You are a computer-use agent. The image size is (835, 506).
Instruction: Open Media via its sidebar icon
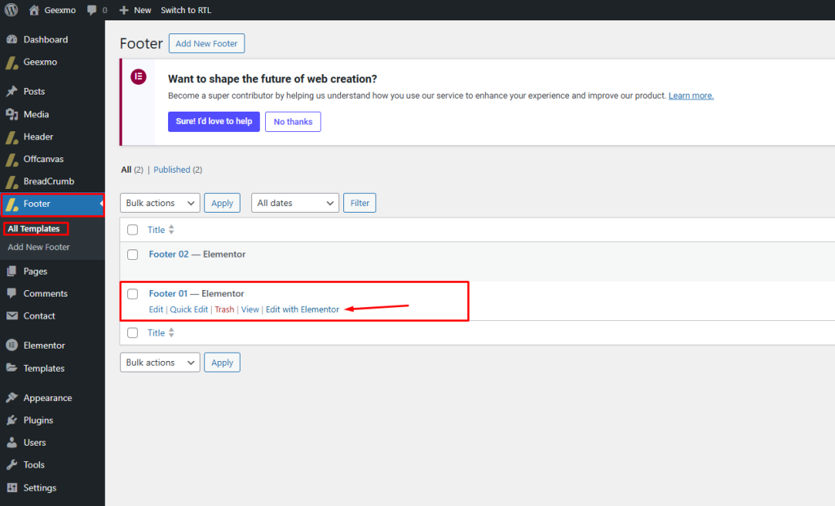pos(11,114)
